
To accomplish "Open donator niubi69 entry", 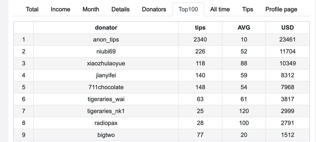I will [106, 52].
